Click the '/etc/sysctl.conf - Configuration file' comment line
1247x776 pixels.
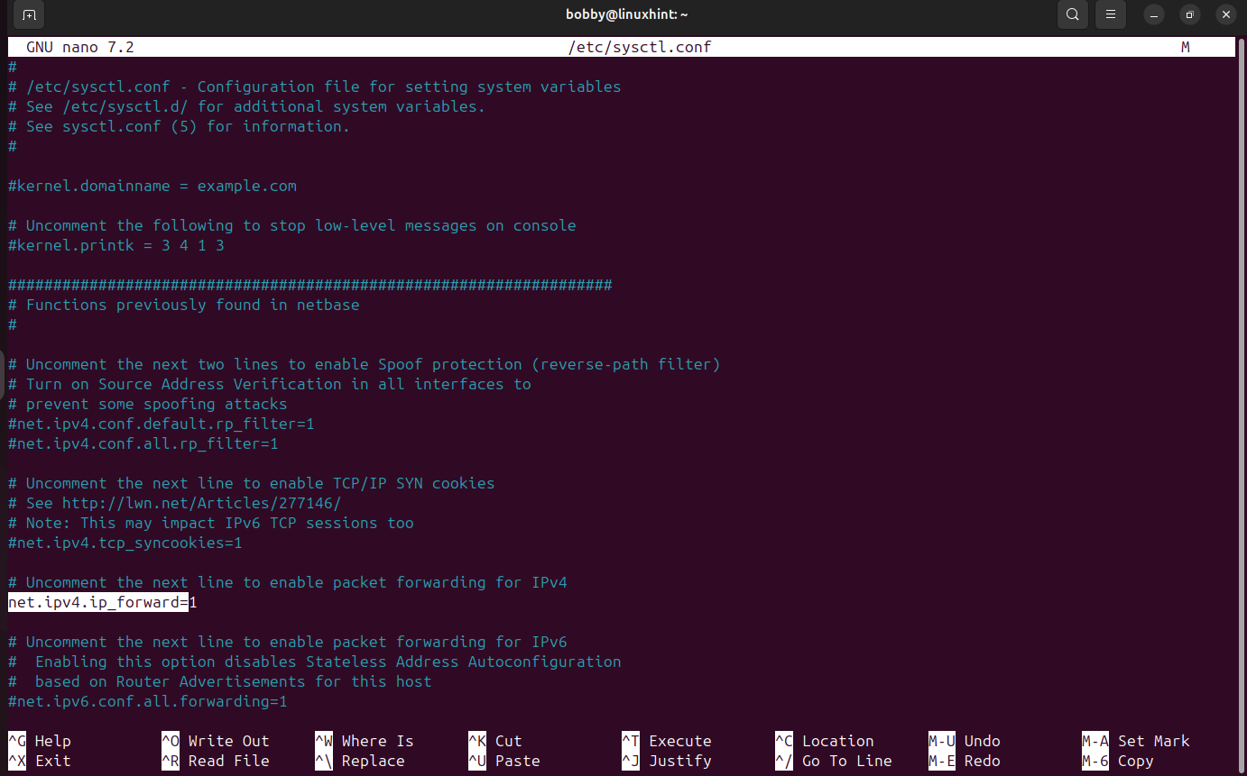point(315,87)
